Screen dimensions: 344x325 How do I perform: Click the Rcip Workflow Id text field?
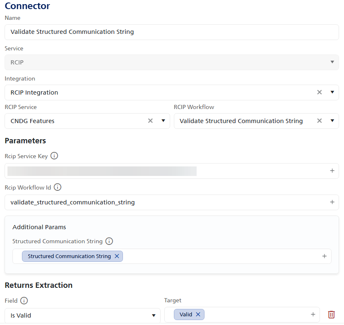[166, 202]
